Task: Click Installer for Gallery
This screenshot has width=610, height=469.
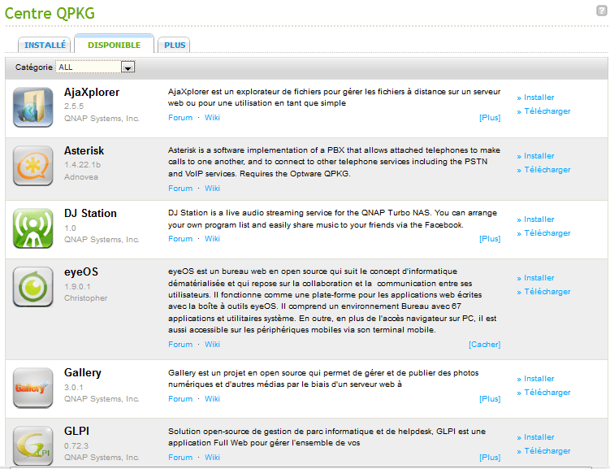Action: pos(539,378)
